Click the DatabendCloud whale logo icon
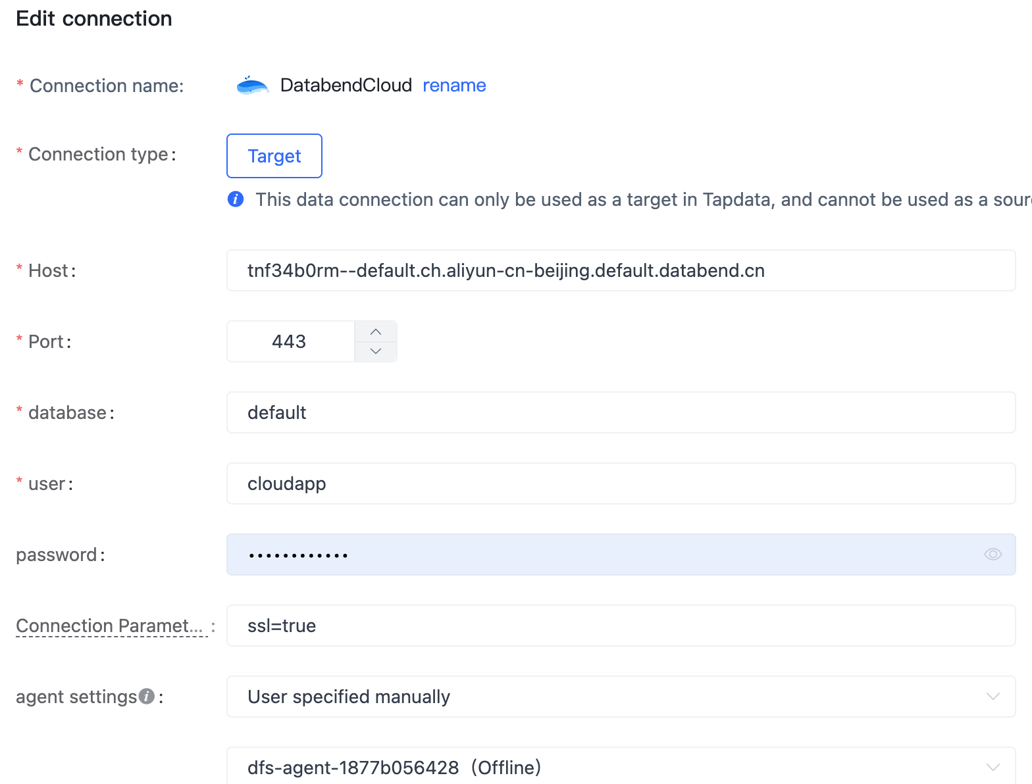Viewport: 1032px width, 784px height. coord(253,86)
